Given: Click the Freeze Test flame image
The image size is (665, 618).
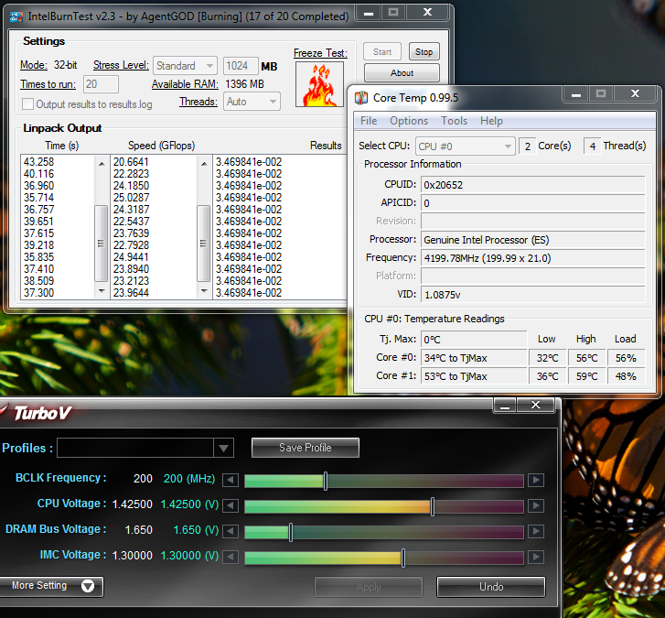Looking at the screenshot, I should (x=320, y=84).
